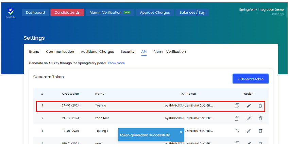Delete the Testing 1 token

(260, 131)
